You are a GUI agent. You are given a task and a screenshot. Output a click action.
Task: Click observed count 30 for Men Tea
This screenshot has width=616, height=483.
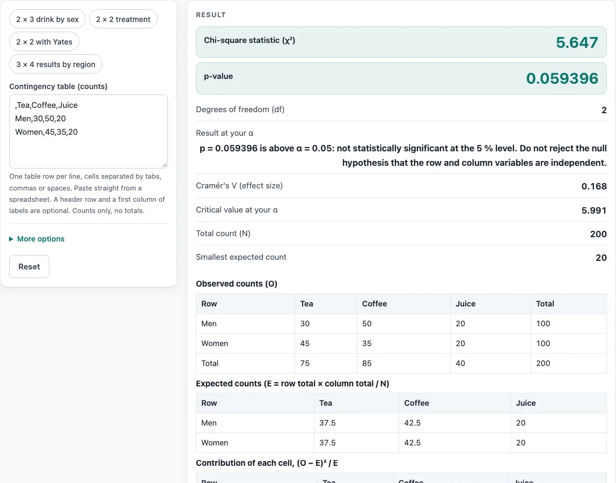(x=305, y=324)
